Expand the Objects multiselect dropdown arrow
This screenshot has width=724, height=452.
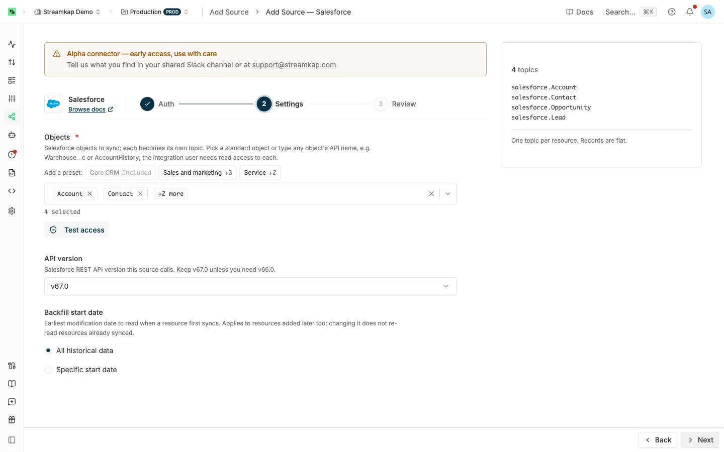(448, 194)
